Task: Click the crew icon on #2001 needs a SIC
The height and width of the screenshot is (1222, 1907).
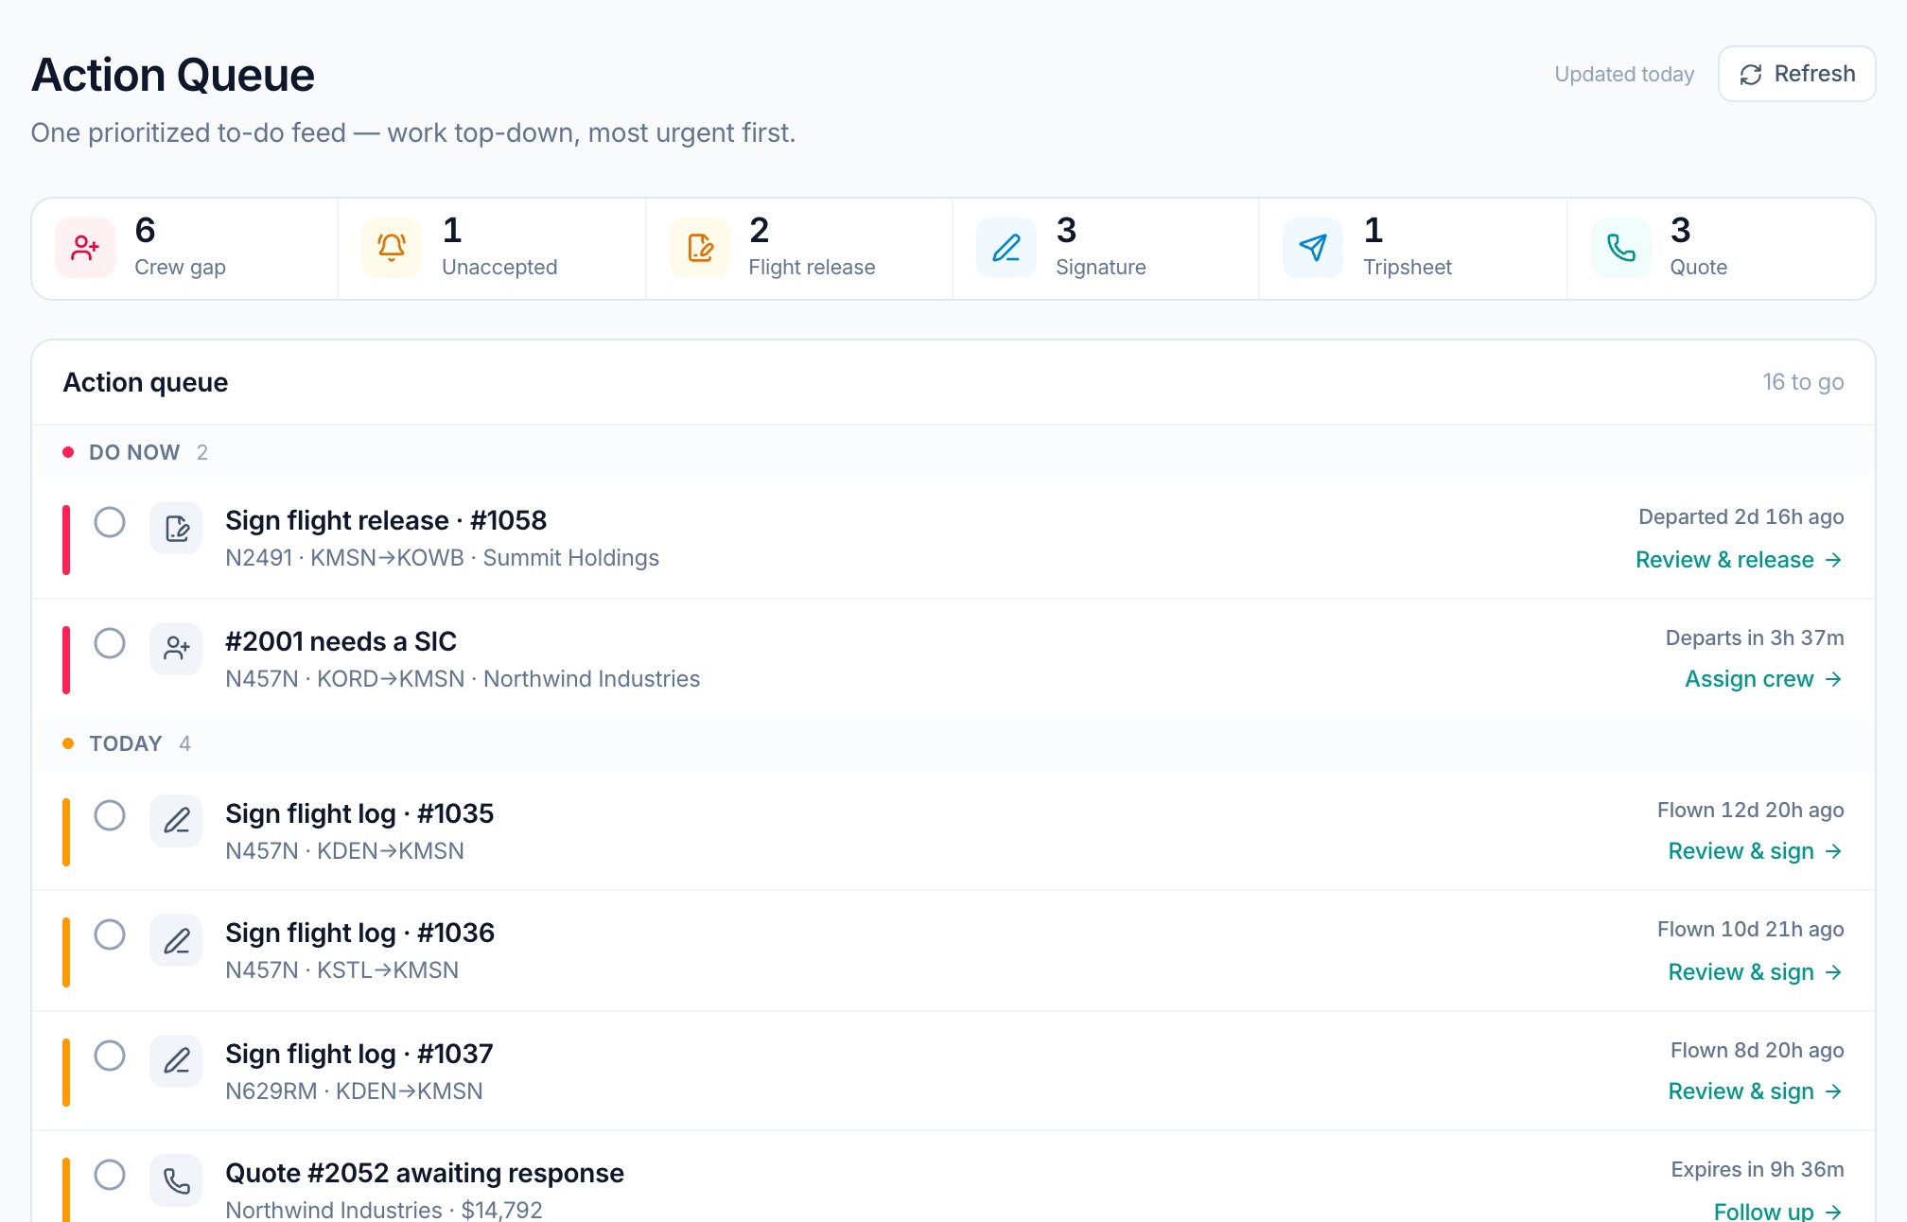Action: pyautogui.click(x=176, y=649)
